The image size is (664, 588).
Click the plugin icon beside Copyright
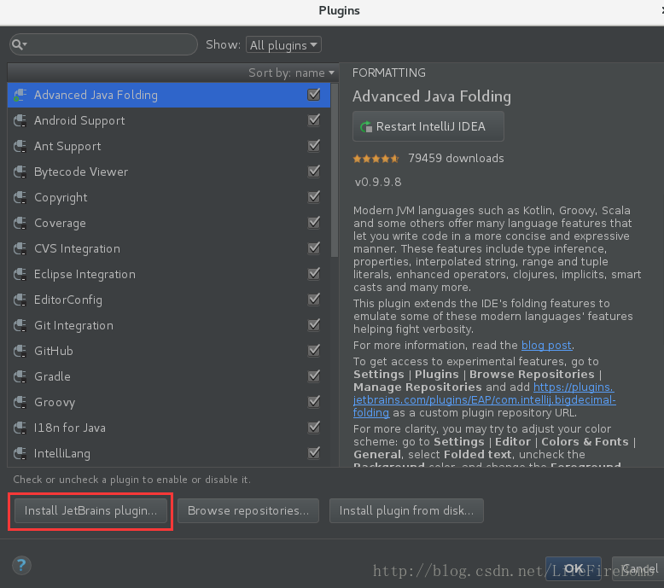pos(20,197)
